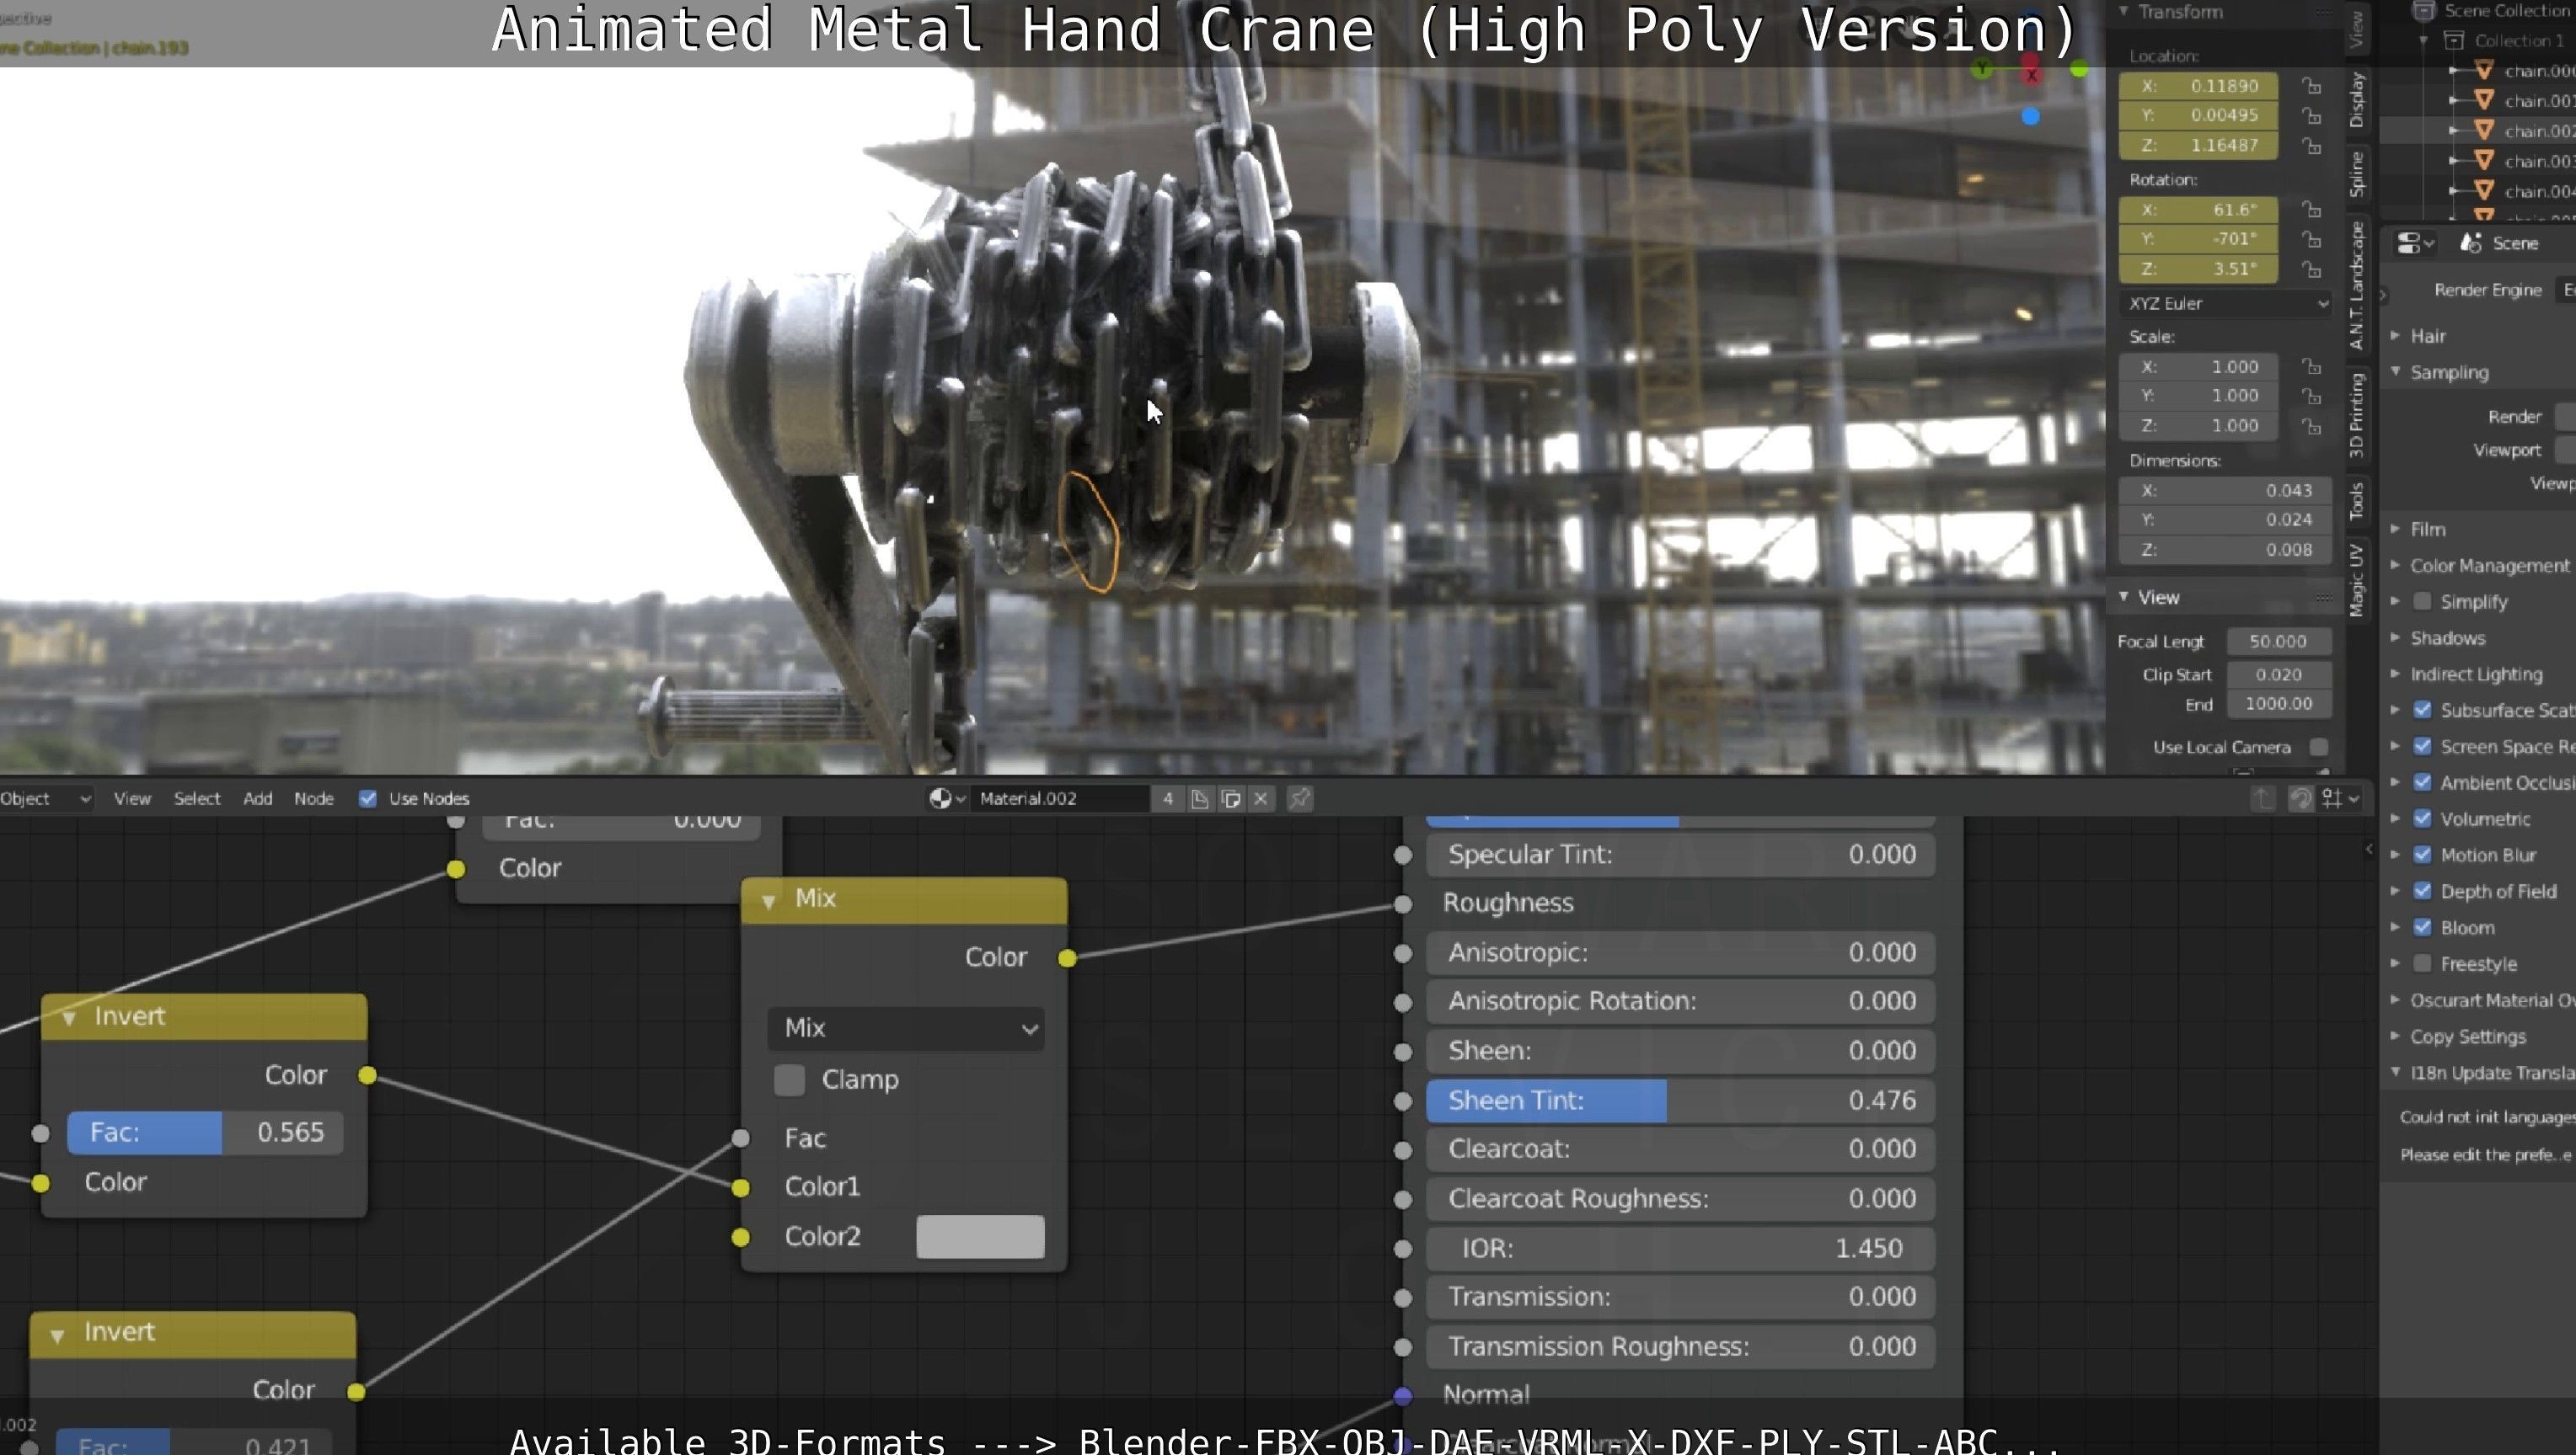This screenshot has height=1455, width=2576.
Task: Click the go to parent node tree icon
Action: click(2263, 798)
